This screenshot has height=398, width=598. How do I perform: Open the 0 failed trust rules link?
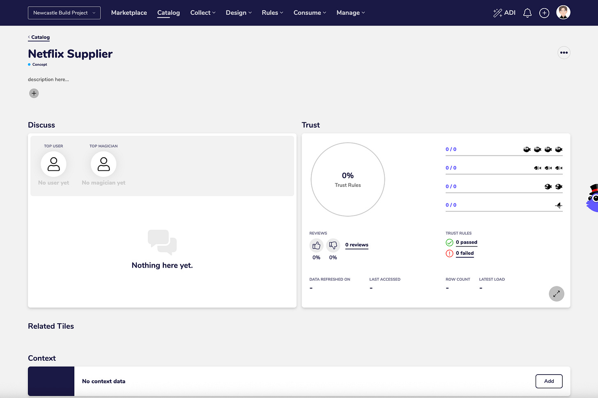point(465,254)
